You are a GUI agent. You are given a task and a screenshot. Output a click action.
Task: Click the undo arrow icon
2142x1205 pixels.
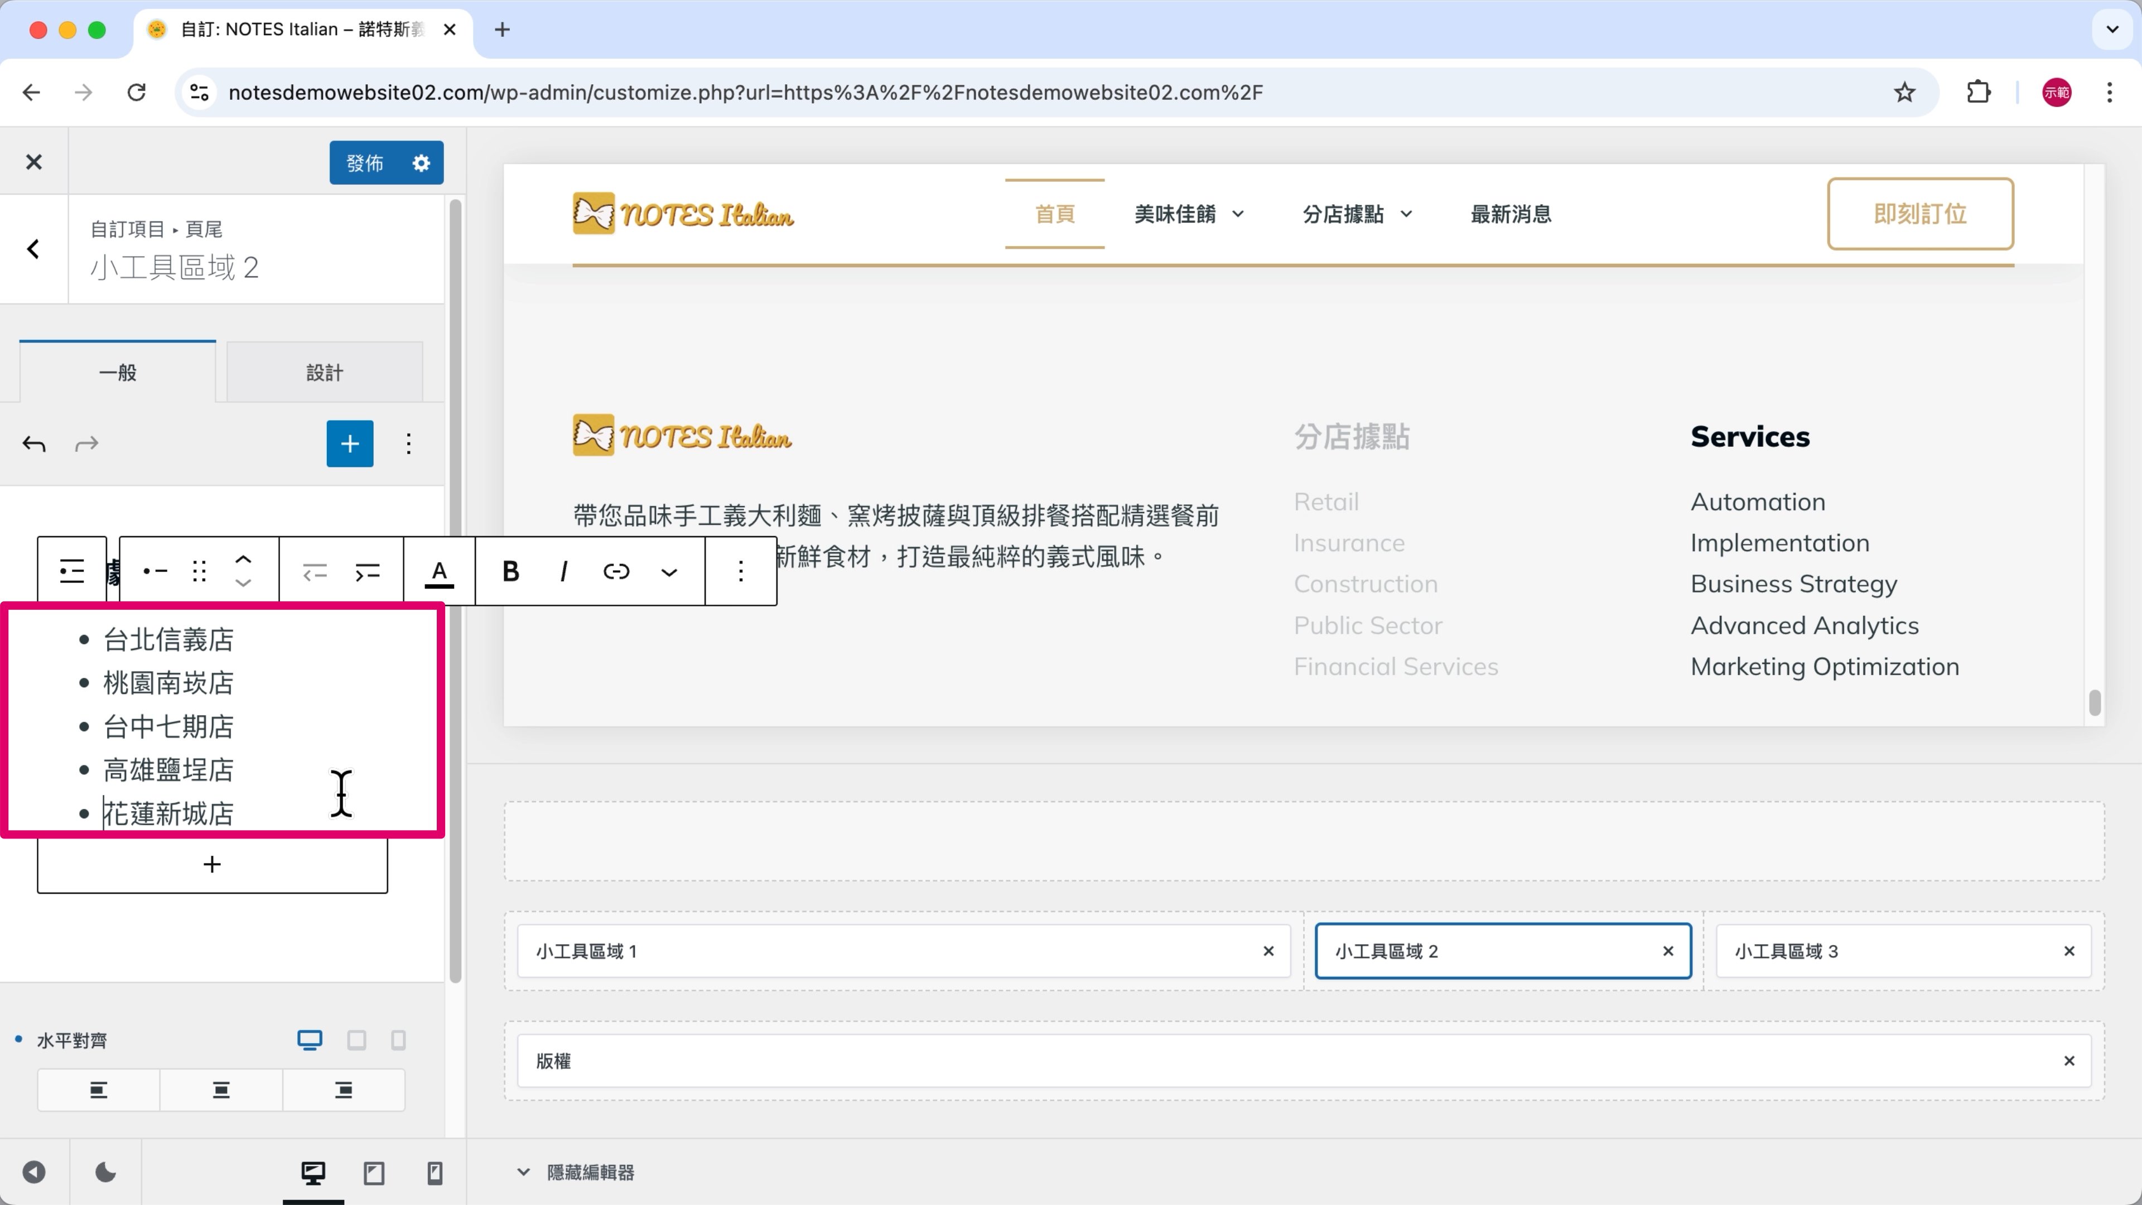34,444
